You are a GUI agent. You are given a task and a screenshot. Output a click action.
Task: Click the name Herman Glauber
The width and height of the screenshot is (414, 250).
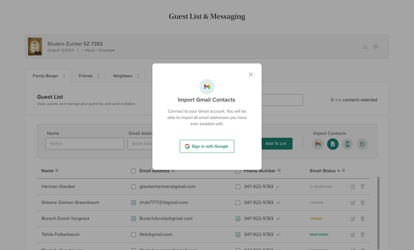(58, 187)
